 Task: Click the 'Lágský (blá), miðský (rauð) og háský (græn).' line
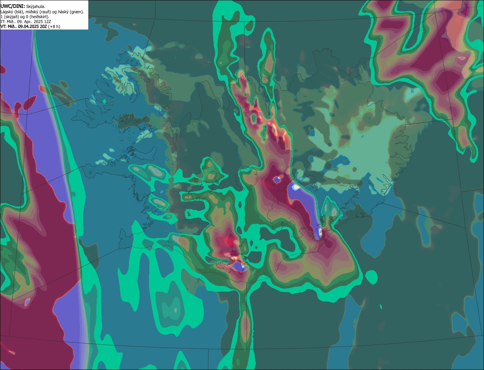42,12
